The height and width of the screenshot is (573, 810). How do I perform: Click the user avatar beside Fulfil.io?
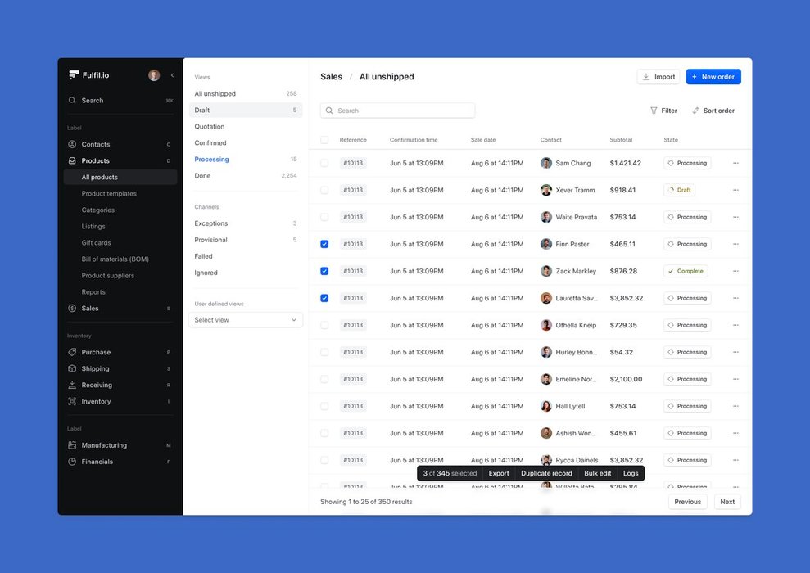154,75
